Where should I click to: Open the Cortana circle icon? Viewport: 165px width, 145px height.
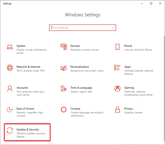(x=64, y=110)
